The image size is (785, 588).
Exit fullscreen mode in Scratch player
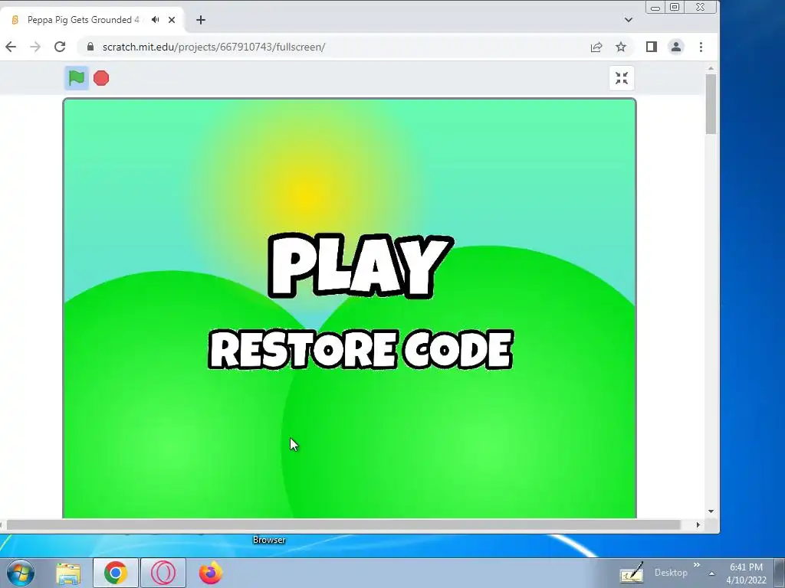[622, 78]
